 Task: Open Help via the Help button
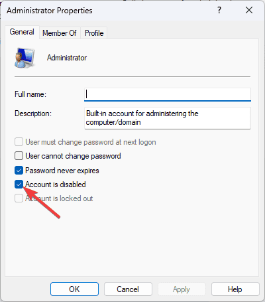(235, 289)
